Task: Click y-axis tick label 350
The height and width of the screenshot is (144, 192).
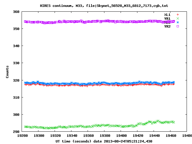Action: pos(16,29)
